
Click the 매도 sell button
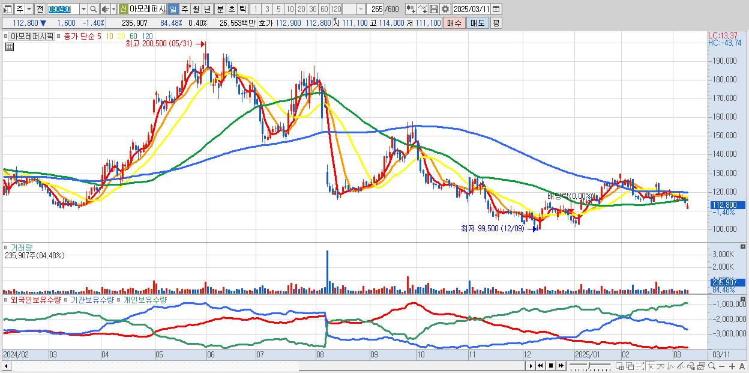point(477,23)
